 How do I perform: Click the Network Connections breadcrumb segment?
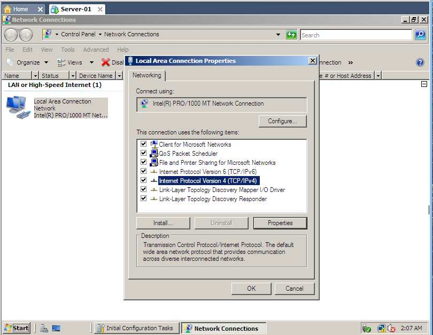[132, 34]
